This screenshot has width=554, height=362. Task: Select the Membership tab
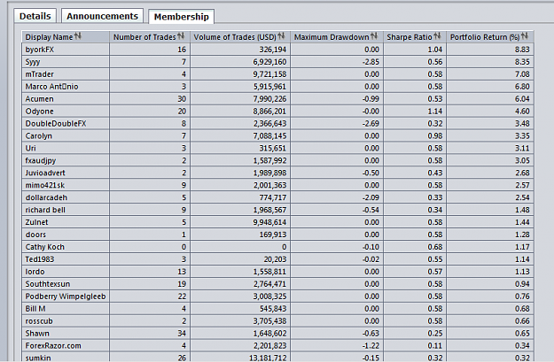181,17
